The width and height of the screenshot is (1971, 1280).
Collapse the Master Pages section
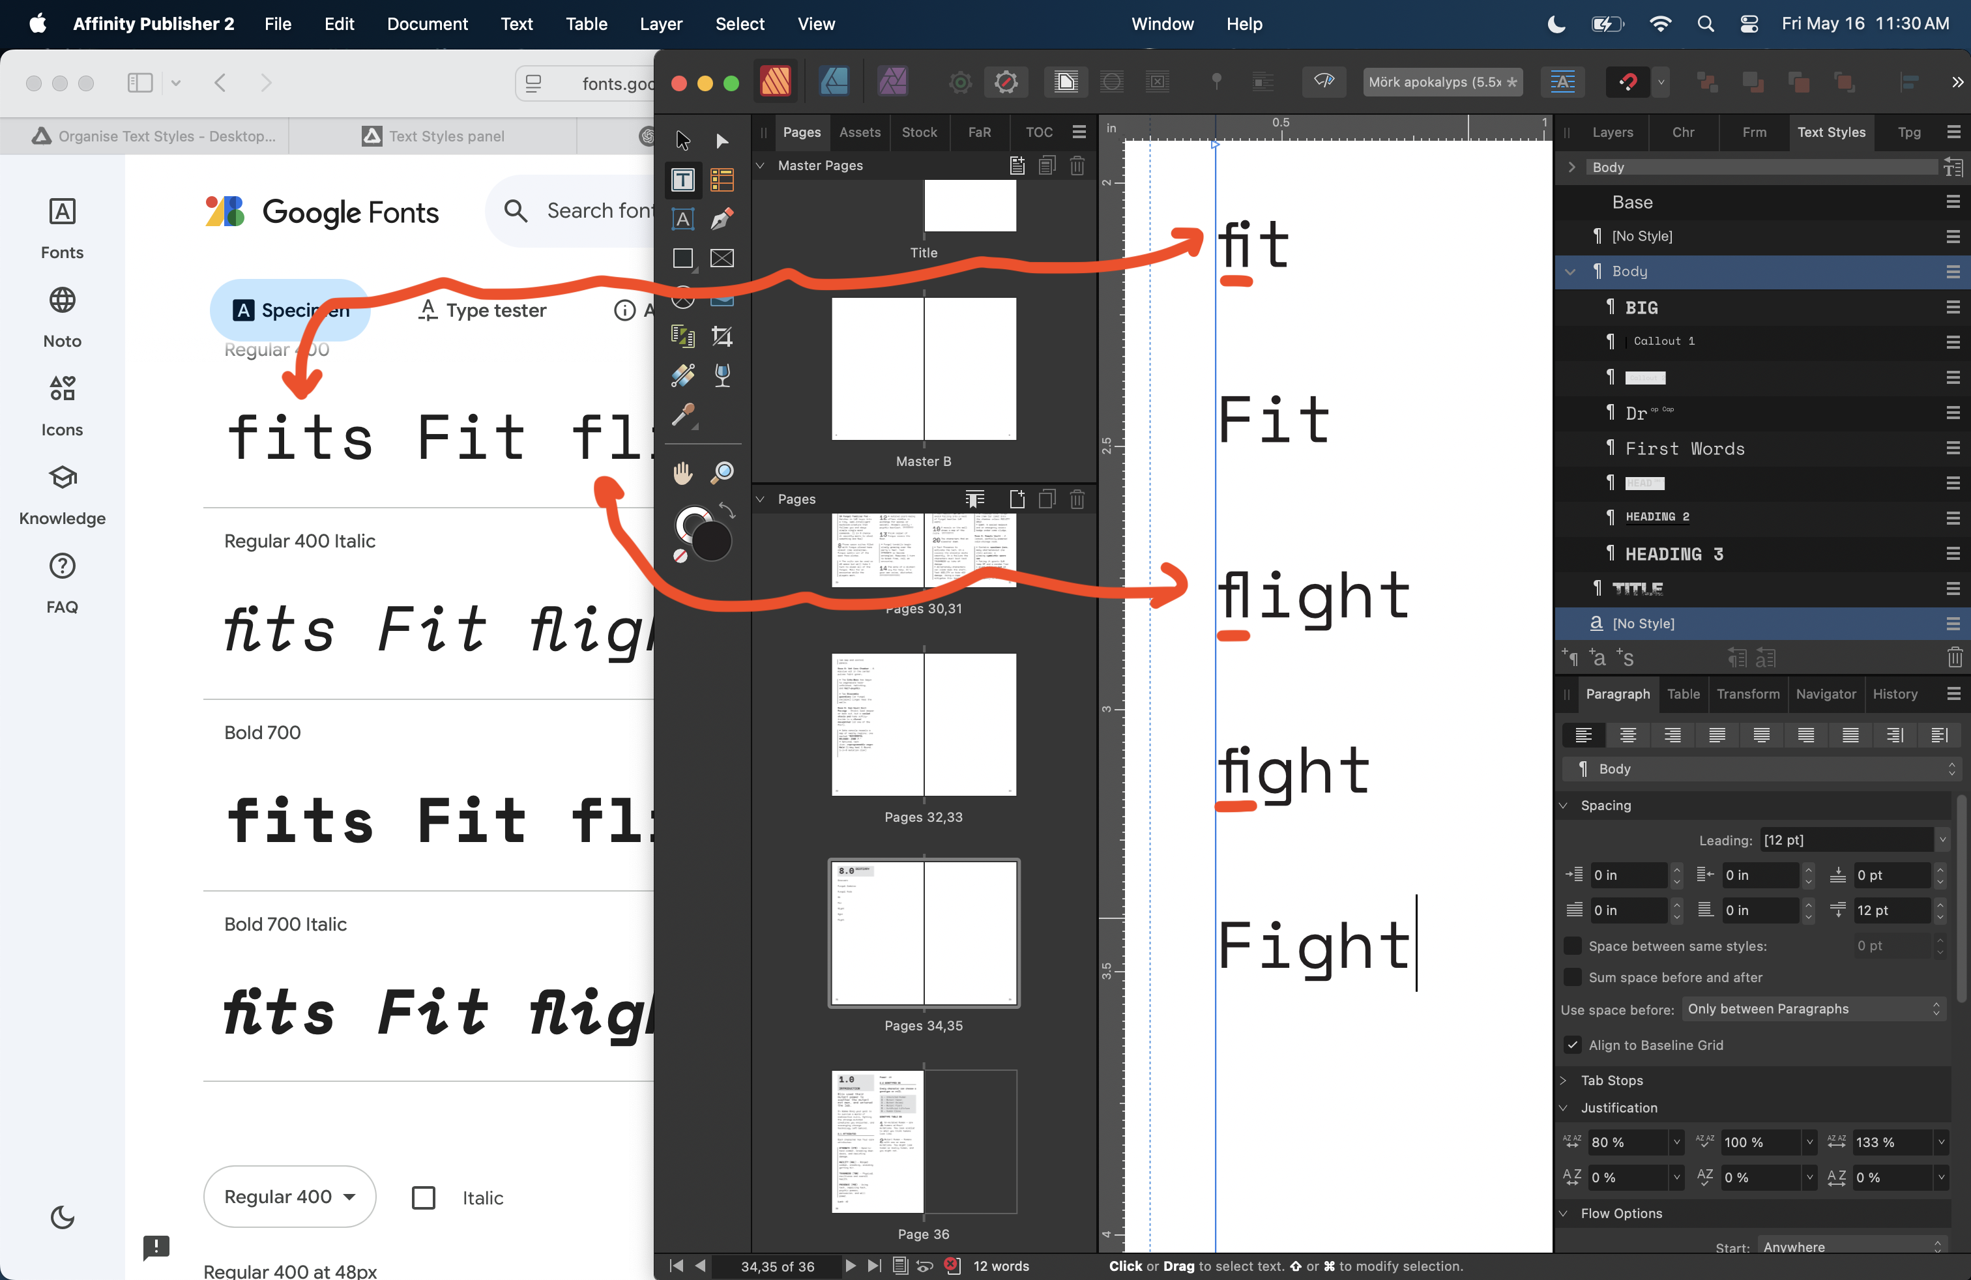click(x=759, y=166)
